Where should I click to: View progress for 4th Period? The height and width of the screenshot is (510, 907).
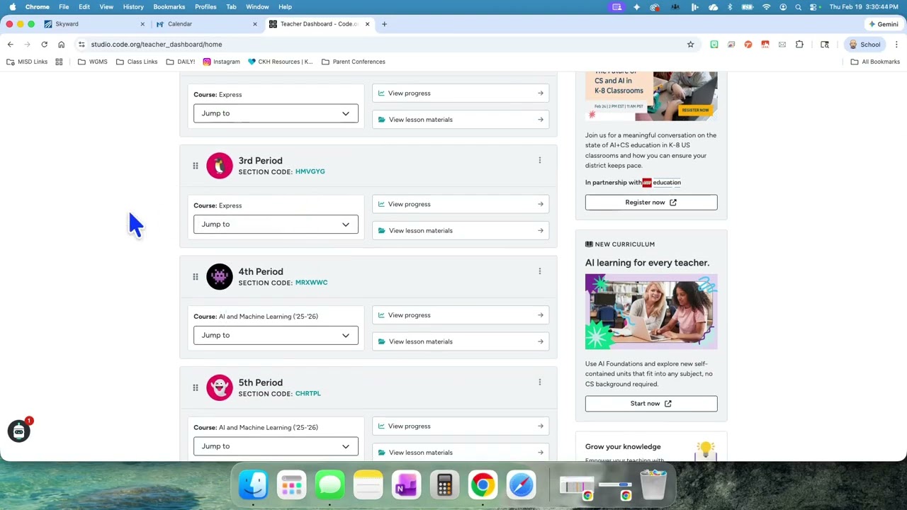(461, 315)
